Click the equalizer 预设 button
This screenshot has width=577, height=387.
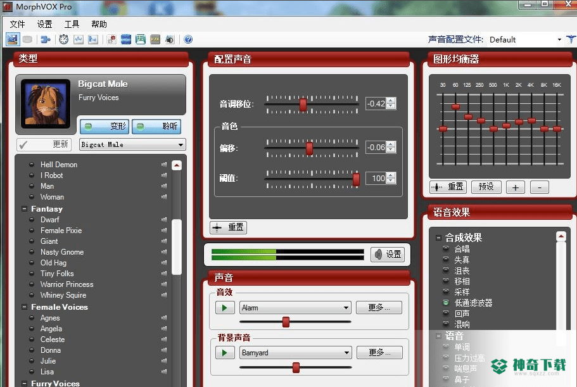[486, 187]
